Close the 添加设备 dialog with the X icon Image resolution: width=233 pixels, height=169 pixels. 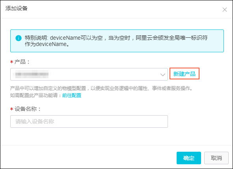(225, 9)
